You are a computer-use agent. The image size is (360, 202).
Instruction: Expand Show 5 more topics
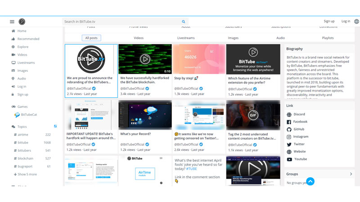[25, 174]
